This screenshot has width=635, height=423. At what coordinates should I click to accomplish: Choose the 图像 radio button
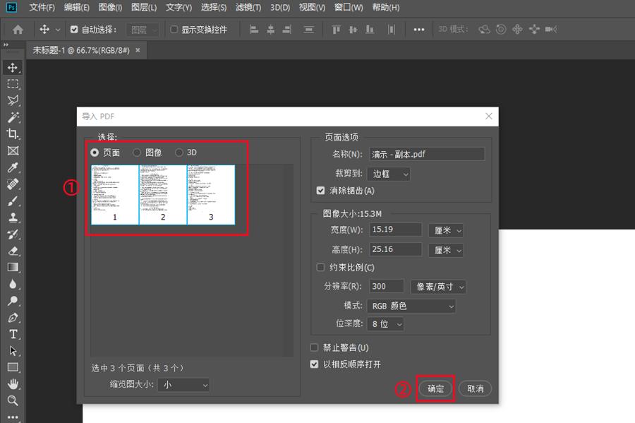(x=138, y=153)
